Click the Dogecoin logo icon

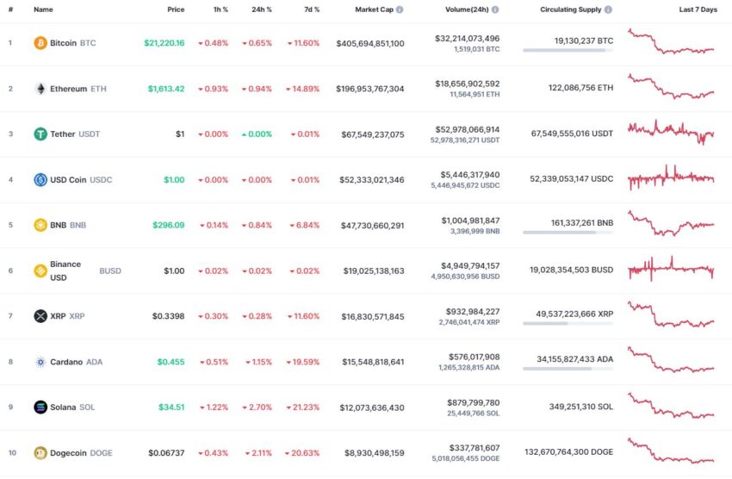[40, 453]
